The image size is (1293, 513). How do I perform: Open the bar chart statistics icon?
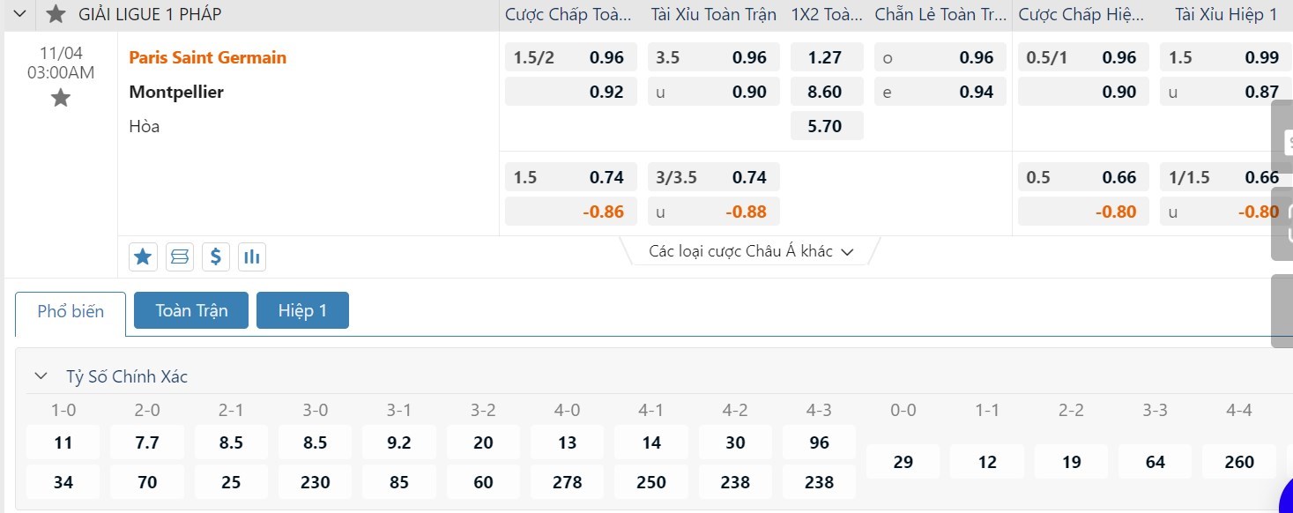pyautogui.click(x=251, y=256)
